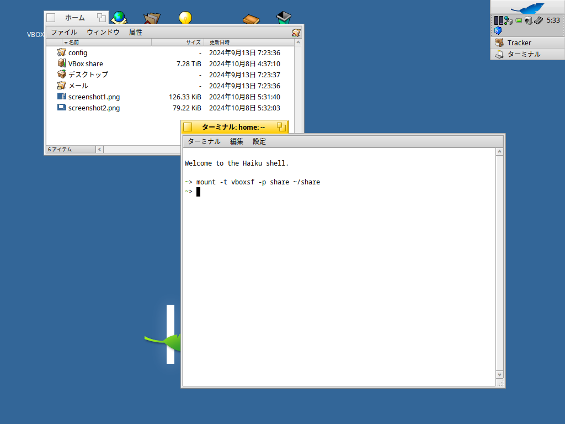Image resolution: width=565 pixels, height=424 pixels.
Task: Sort files by 名前 column header
Action: click(x=74, y=42)
